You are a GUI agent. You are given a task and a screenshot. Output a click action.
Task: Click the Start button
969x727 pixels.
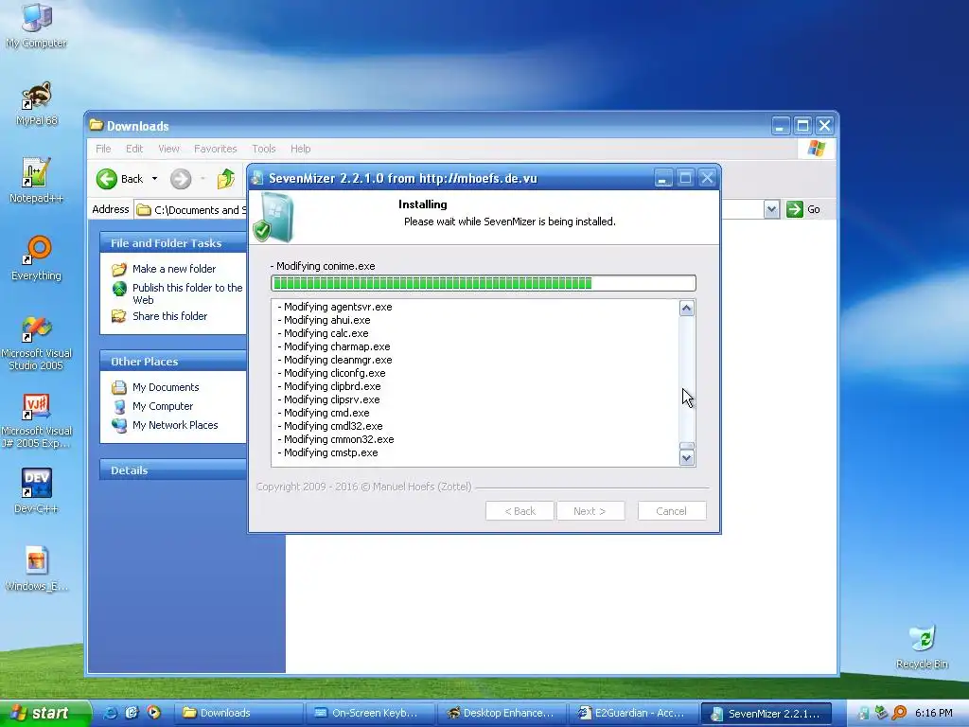point(45,713)
